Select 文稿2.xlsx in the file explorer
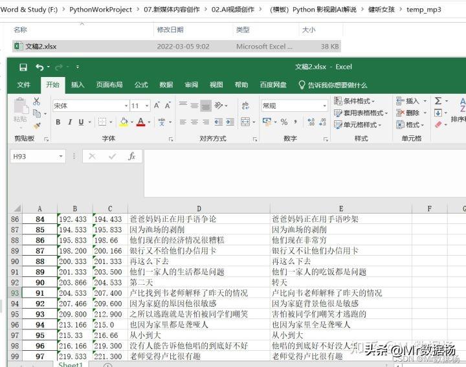 [x=177, y=47]
